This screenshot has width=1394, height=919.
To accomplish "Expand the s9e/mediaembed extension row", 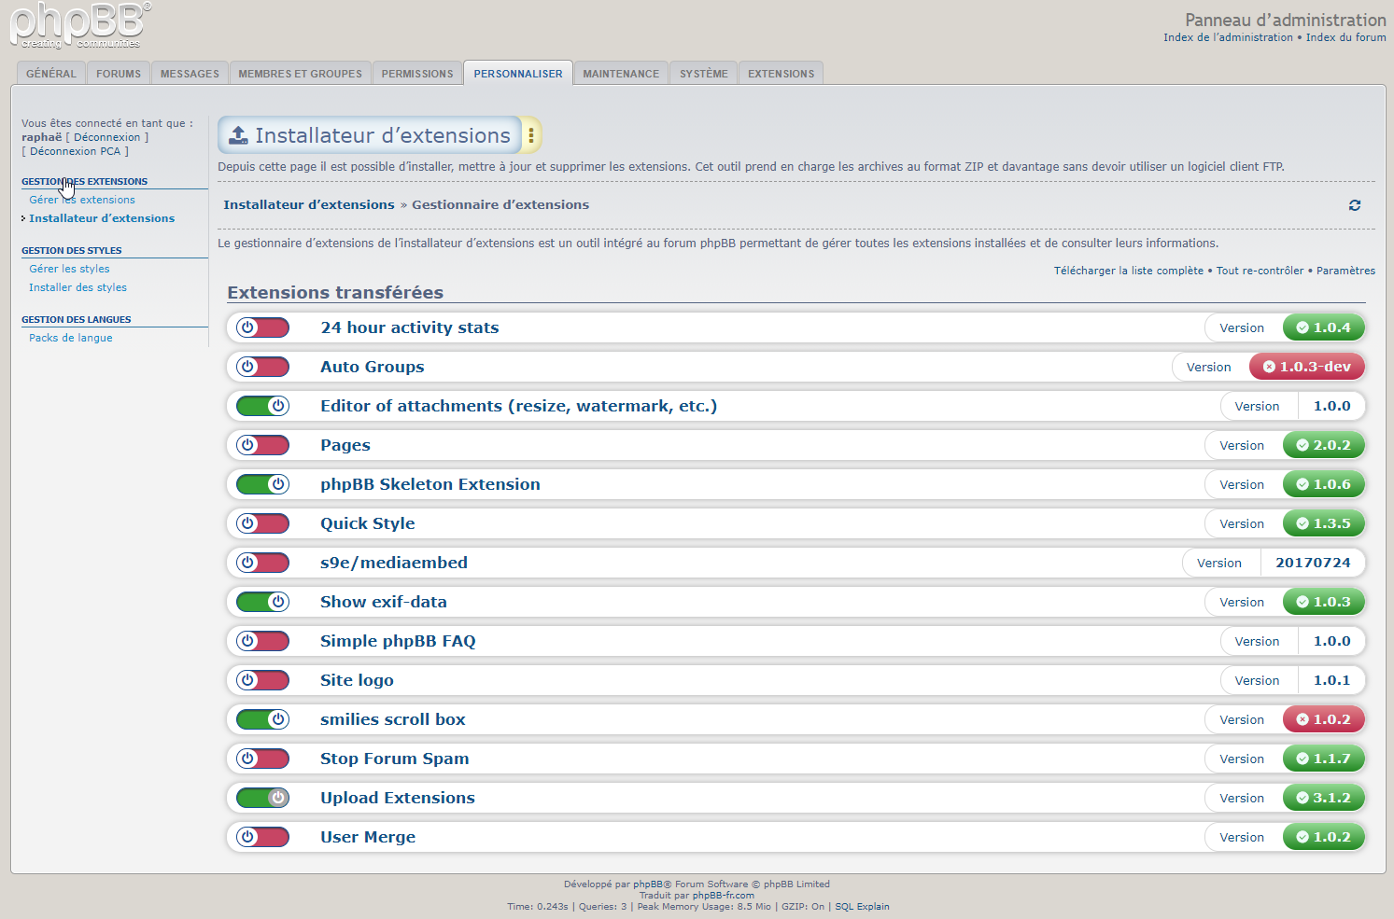I will (x=393, y=563).
